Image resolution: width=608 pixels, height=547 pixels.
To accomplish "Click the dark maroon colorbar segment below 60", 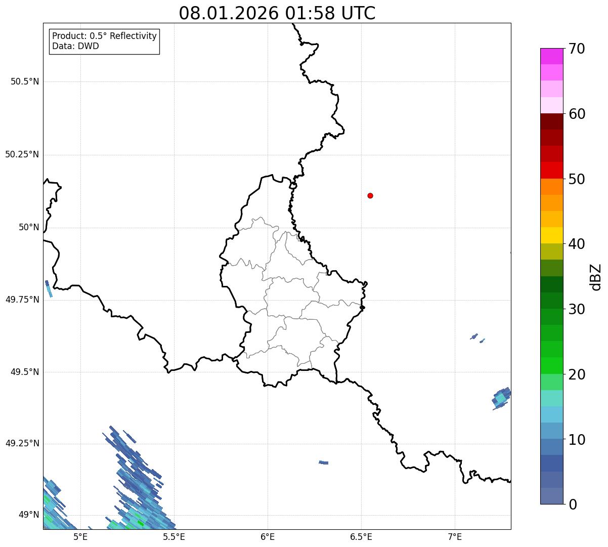I will (551, 121).
